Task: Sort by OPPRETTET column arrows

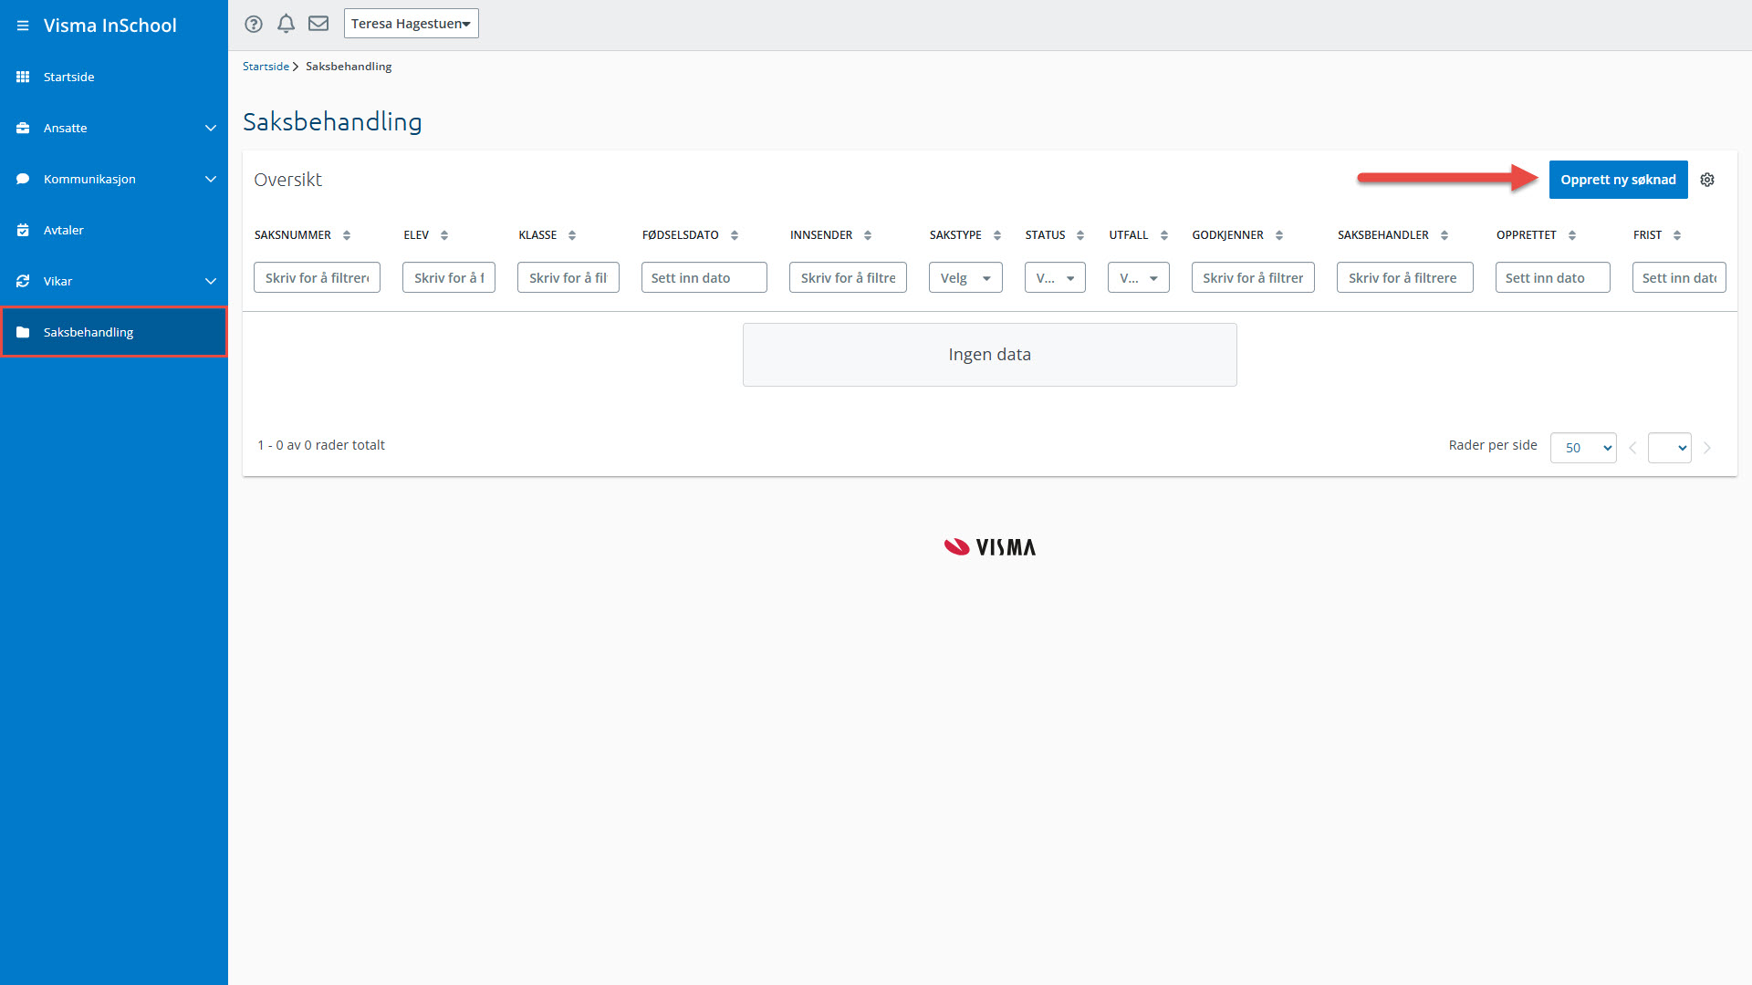Action: pyautogui.click(x=1572, y=235)
